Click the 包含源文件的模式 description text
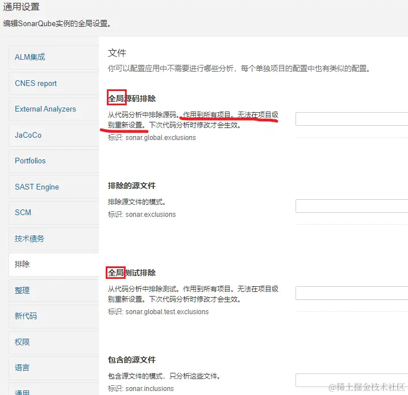Image resolution: width=408 pixels, height=395 pixels. point(164,376)
